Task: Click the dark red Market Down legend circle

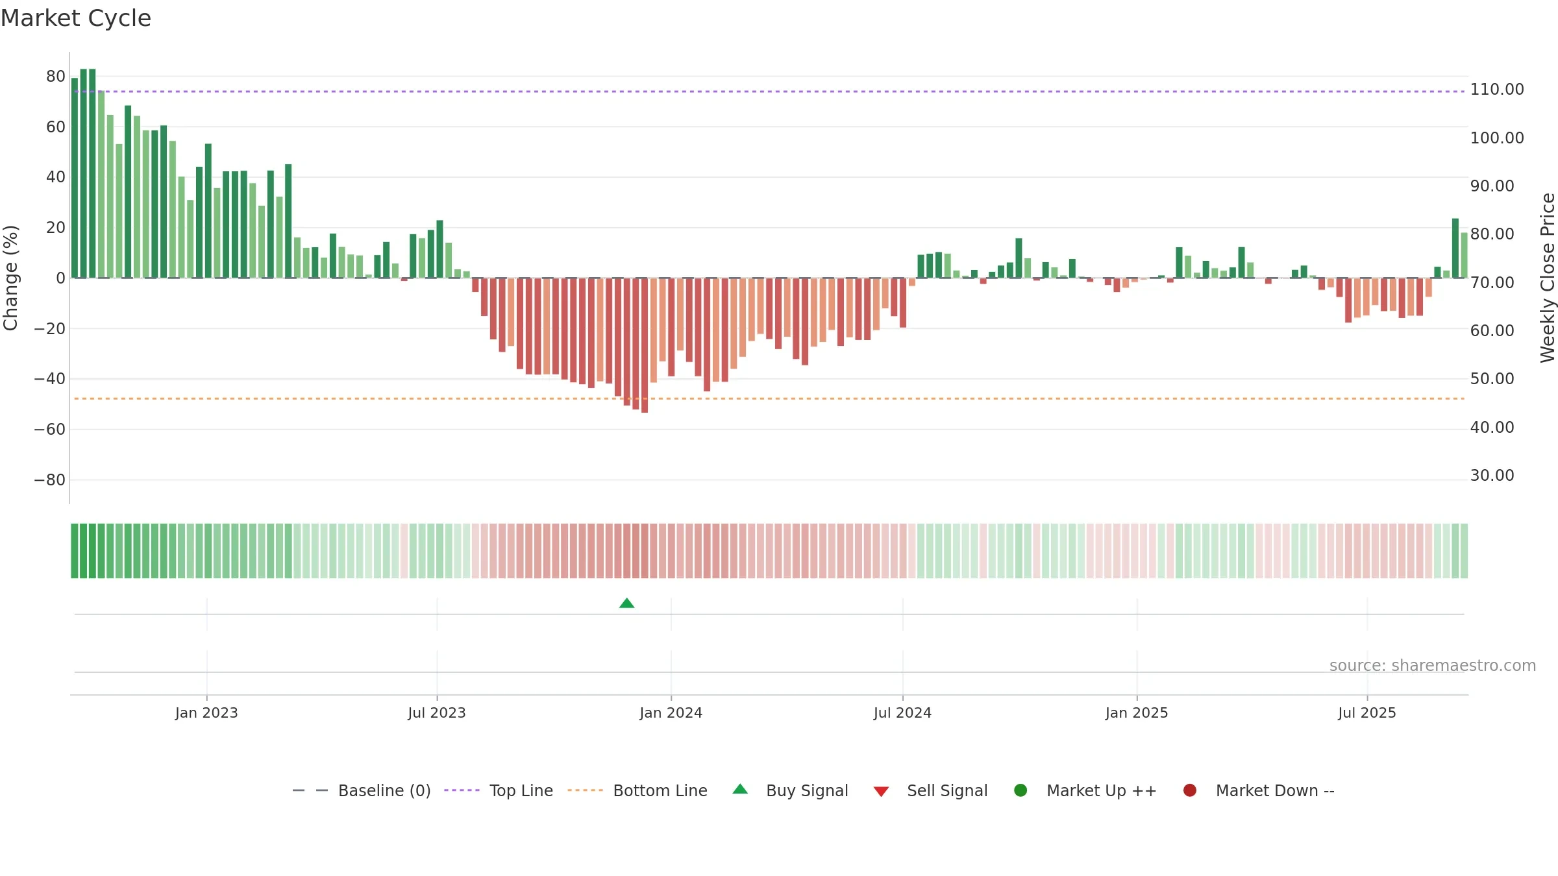Action: [x=1190, y=790]
